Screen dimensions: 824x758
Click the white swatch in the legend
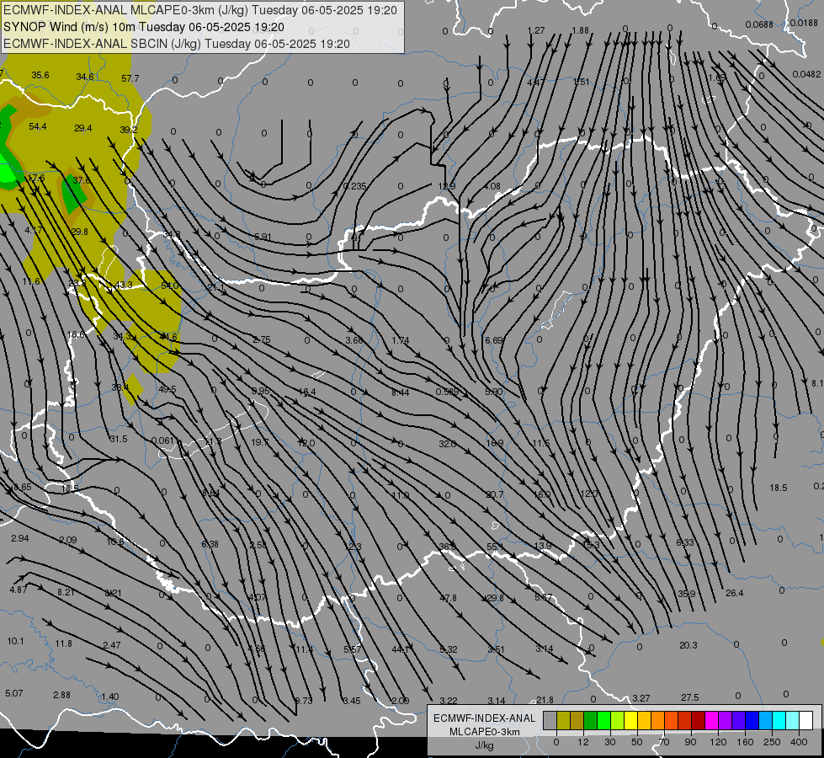[x=806, y=721]
